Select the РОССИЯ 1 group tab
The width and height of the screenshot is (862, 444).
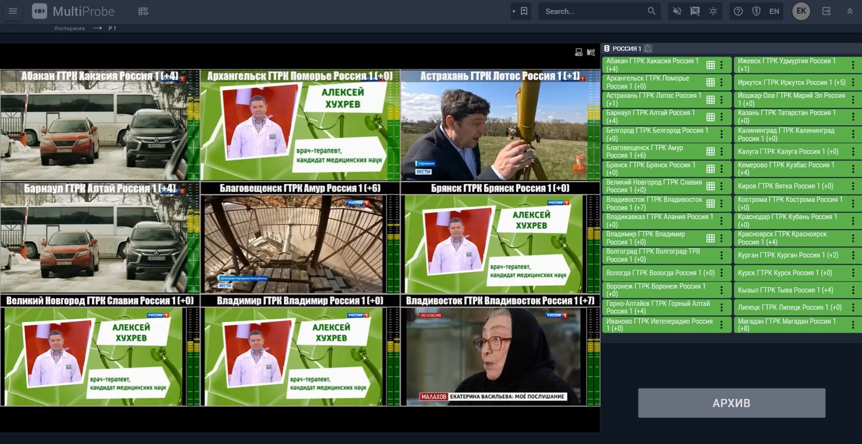tap(627, 49)
